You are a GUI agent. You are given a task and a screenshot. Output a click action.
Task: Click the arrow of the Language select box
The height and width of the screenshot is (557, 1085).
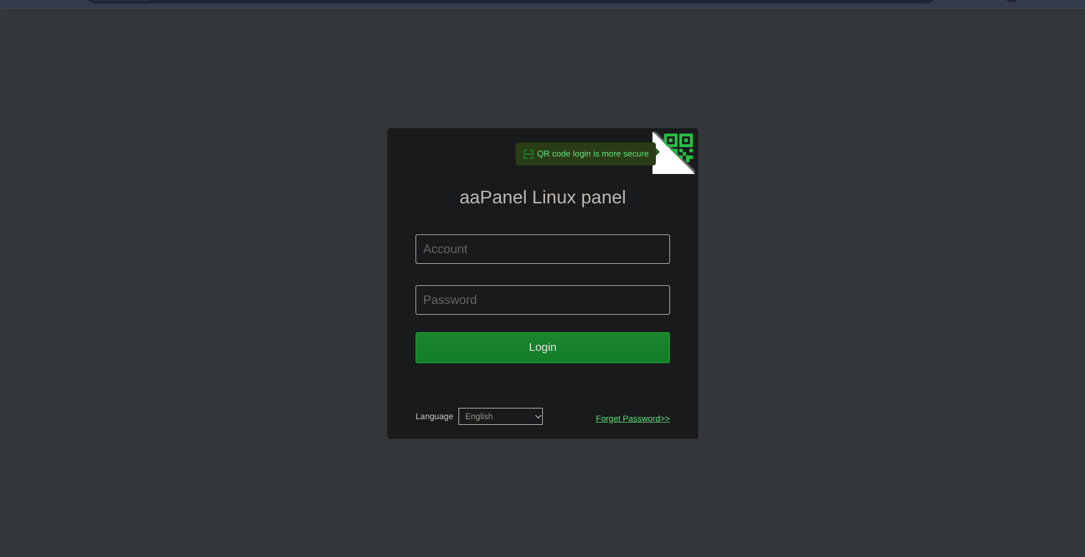pyautogui.click(x=538, y=417)
